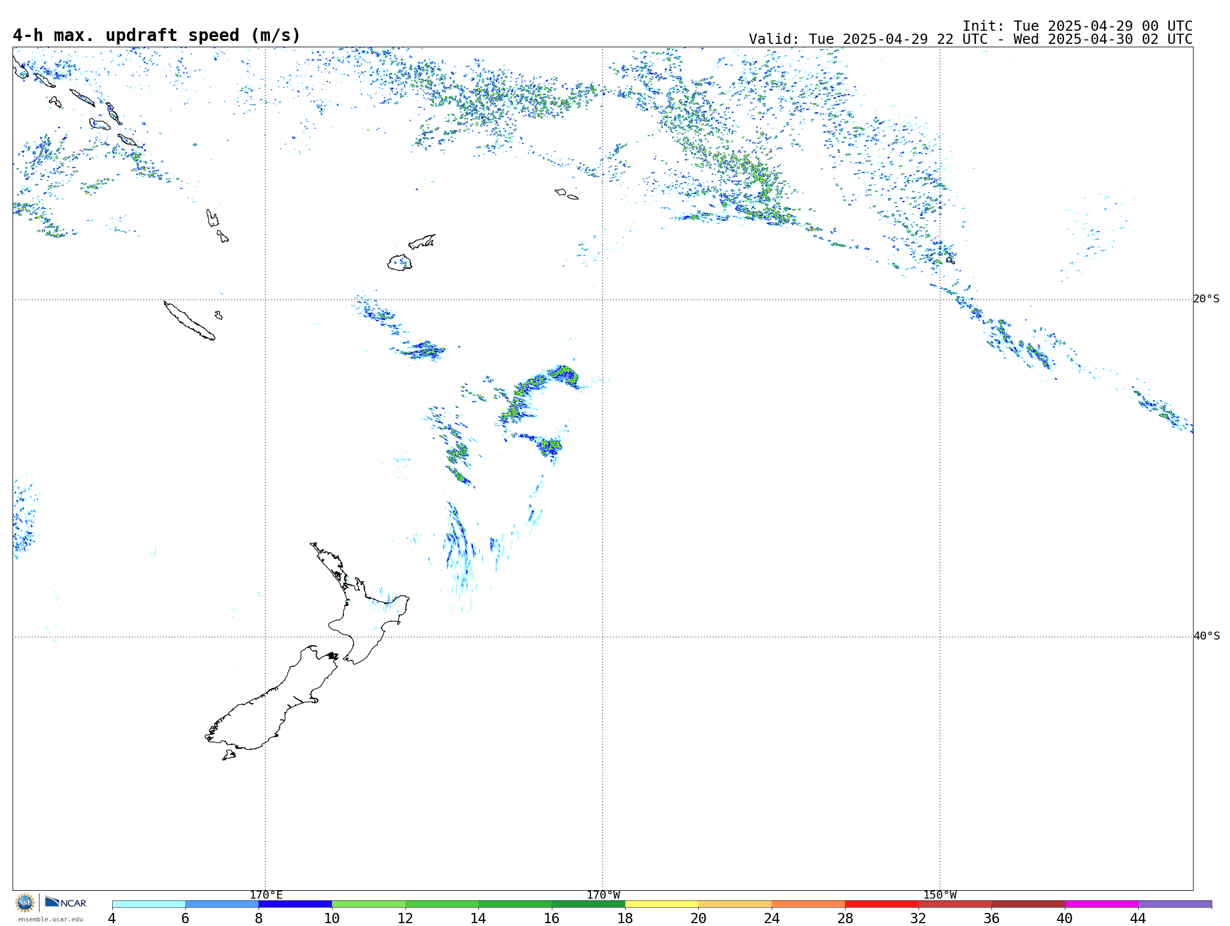Image resolution: width=1230 pixels, height=926 pixels.
Task: Click the 170°W longitude label
Action: pos(603,895)
